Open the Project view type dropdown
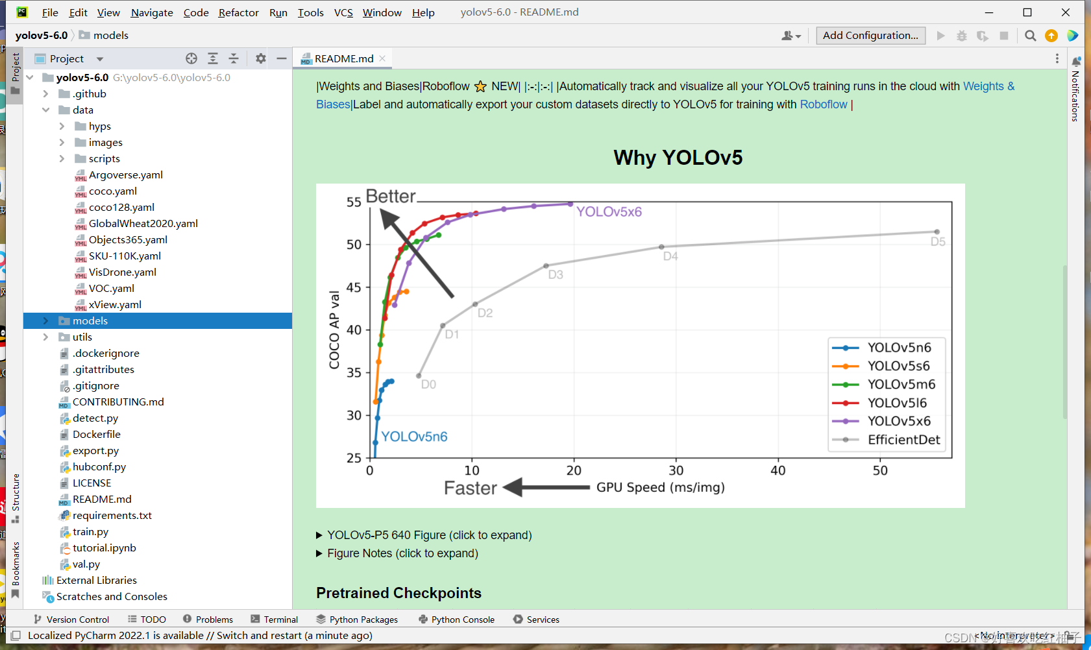This screenshot has width=1091, height=650. click(x=100, y=59)
